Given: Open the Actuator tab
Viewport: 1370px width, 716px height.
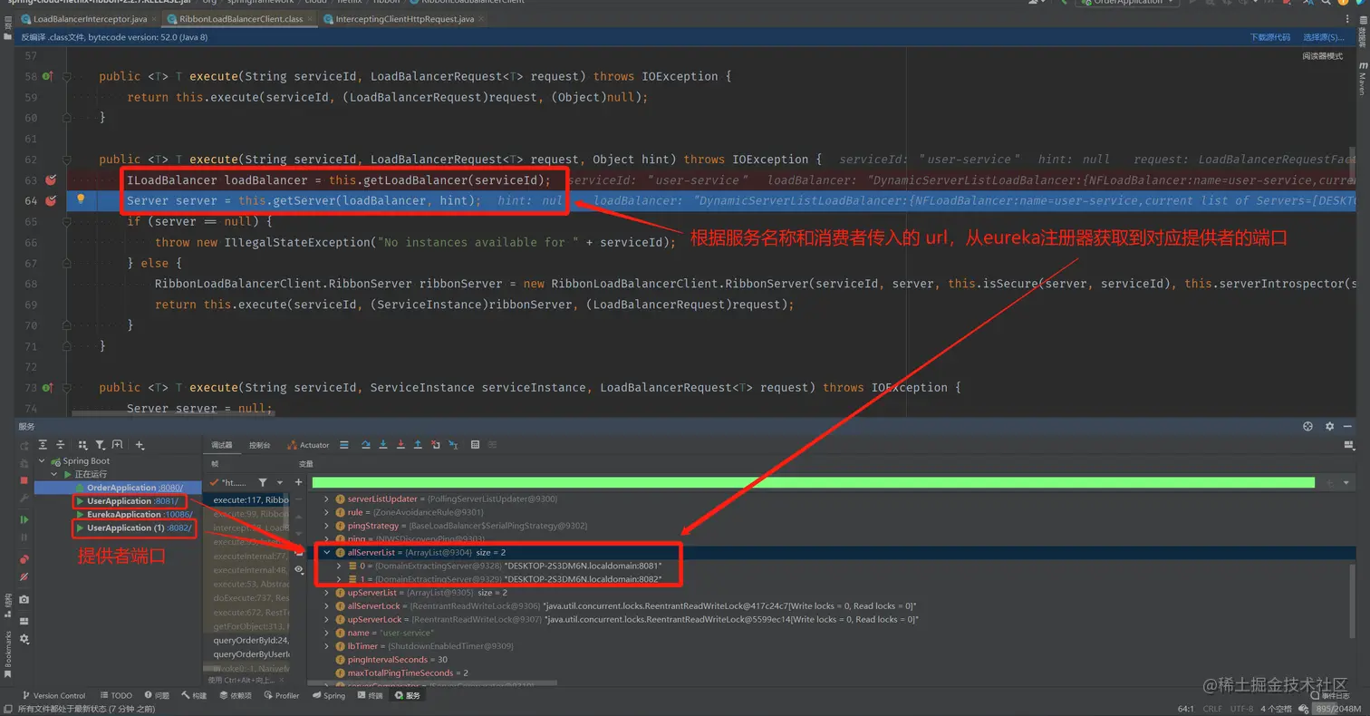Looking at the screenshot, I should [308, 445].
